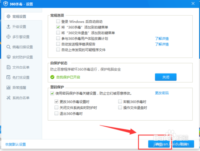Viewport: 200px width, 151px height.
Task: Open 了解详情 link for 用户体验改善计划
Action: (162, 38)
